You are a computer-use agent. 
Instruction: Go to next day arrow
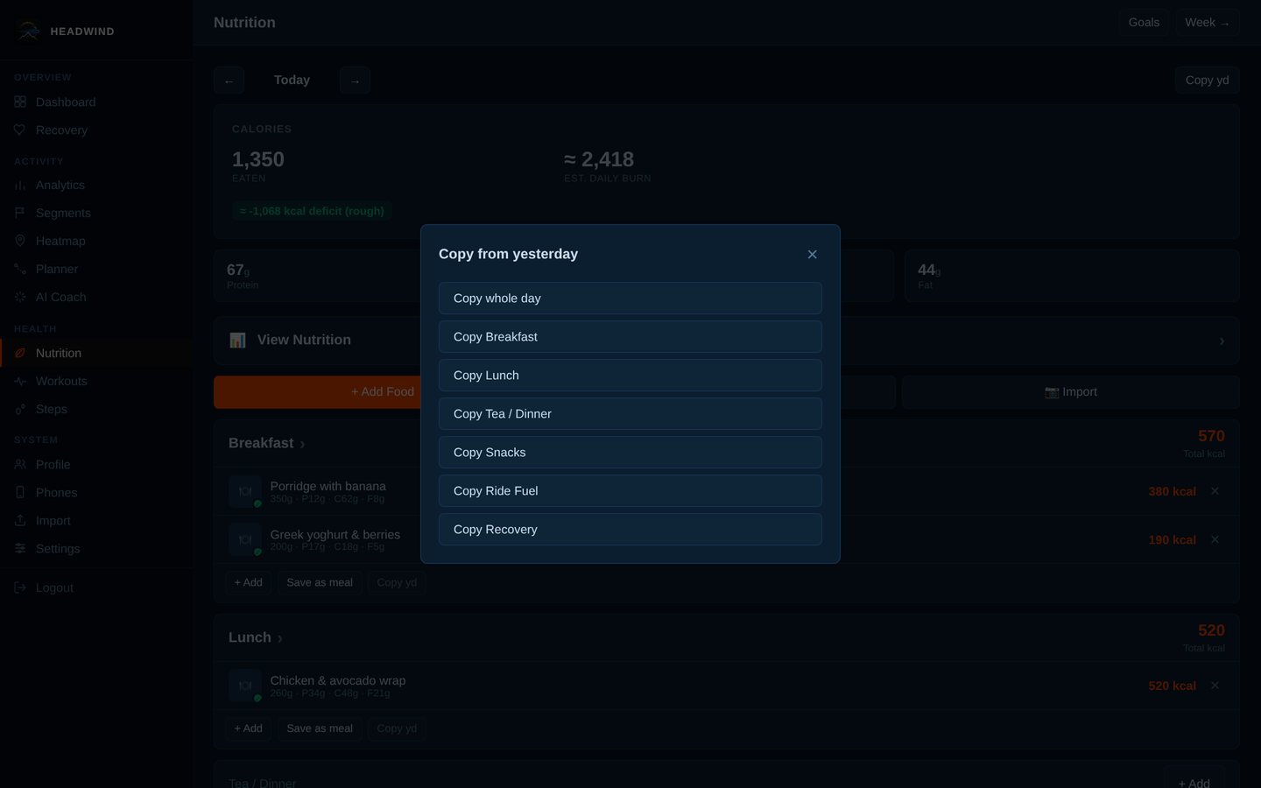[355, 81]
